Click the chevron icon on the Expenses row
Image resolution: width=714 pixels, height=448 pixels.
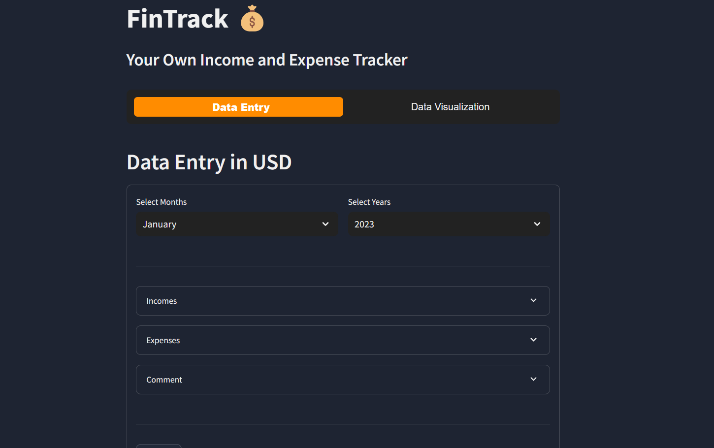(x=533, y=340)
